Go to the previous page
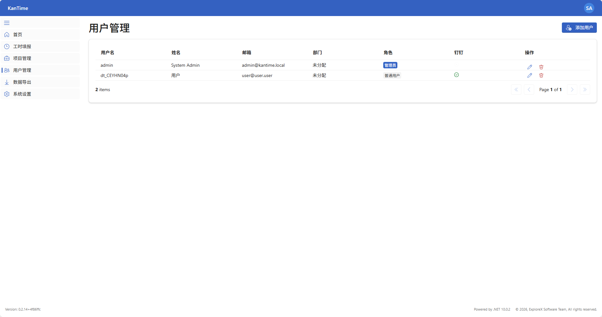The height and width of the screenshot is (317, 602). (529, 90)
